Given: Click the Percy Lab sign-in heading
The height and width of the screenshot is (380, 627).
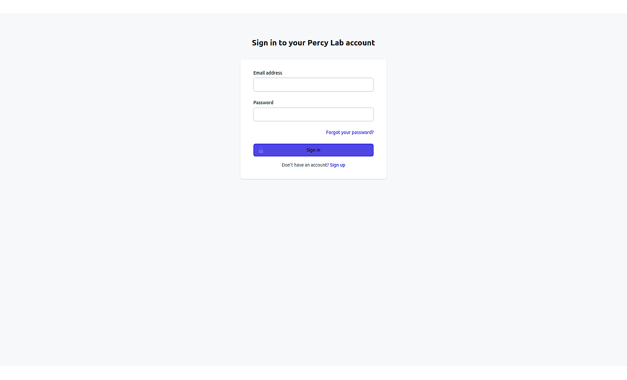Looking at the screenshot, I should 313,42.
